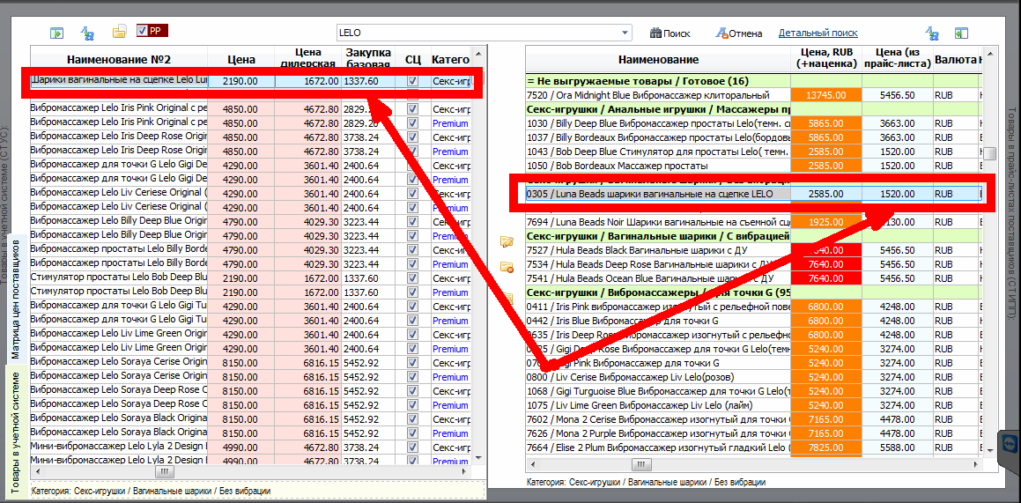Sort by 'Наименование №2' column header

pos(119,59)
